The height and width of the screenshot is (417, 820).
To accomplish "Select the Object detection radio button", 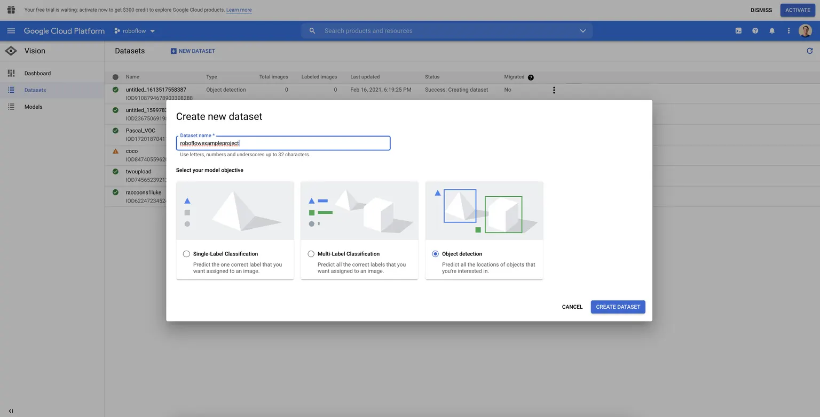I will [435, 254].
